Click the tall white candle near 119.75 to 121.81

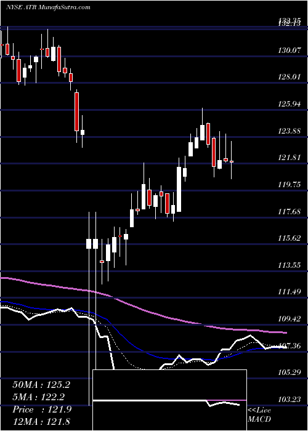pyautogui.click(x=179, y=189)
